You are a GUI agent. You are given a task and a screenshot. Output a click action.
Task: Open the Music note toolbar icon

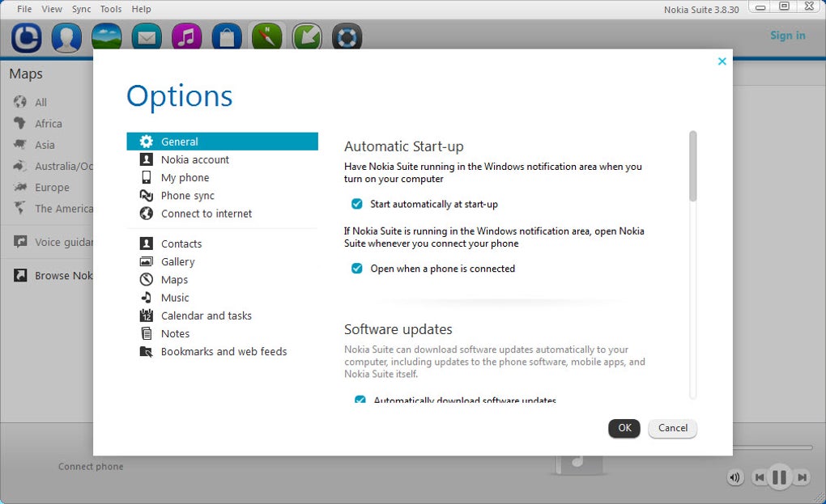click(186, 37)
